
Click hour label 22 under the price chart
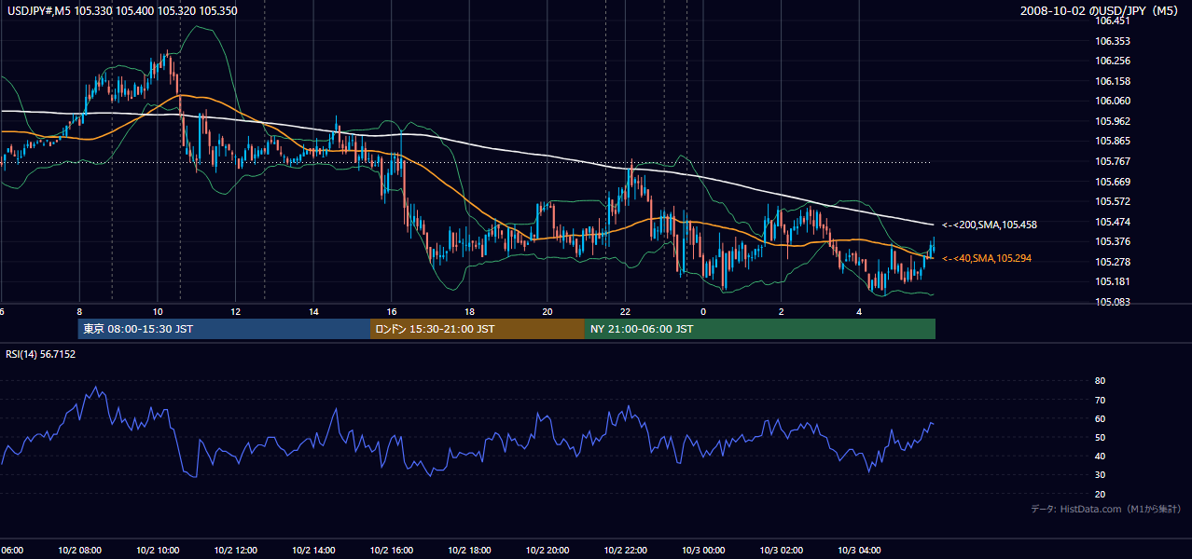click(x=625, y=311)
